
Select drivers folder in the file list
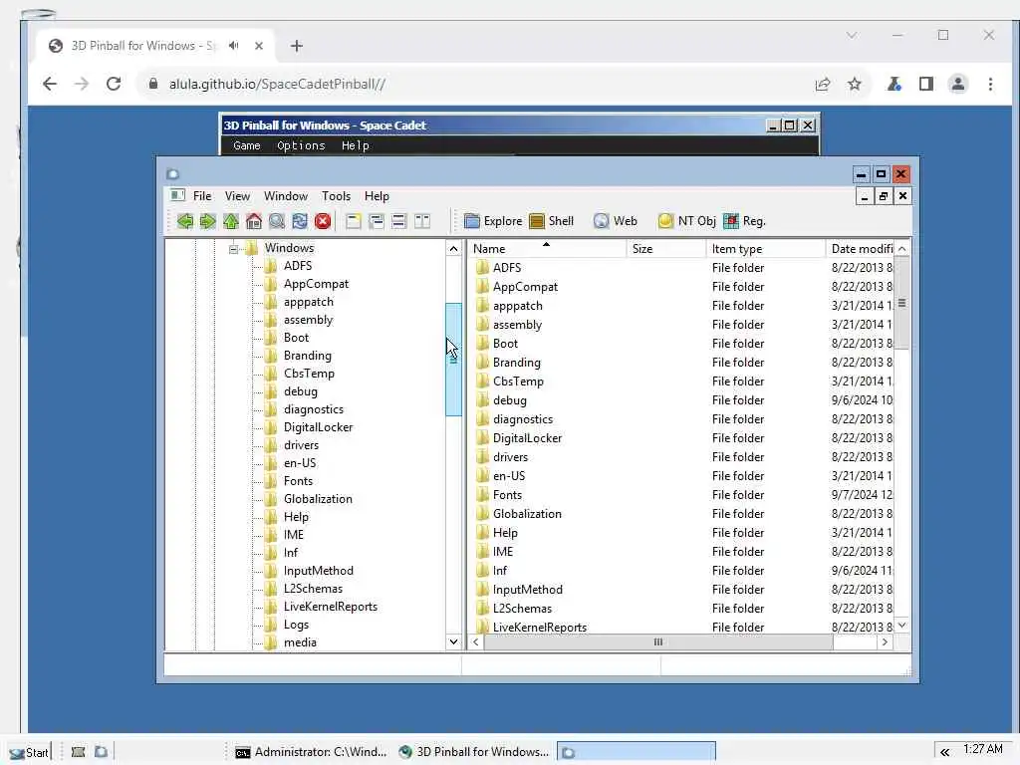[x=510, y=456]
